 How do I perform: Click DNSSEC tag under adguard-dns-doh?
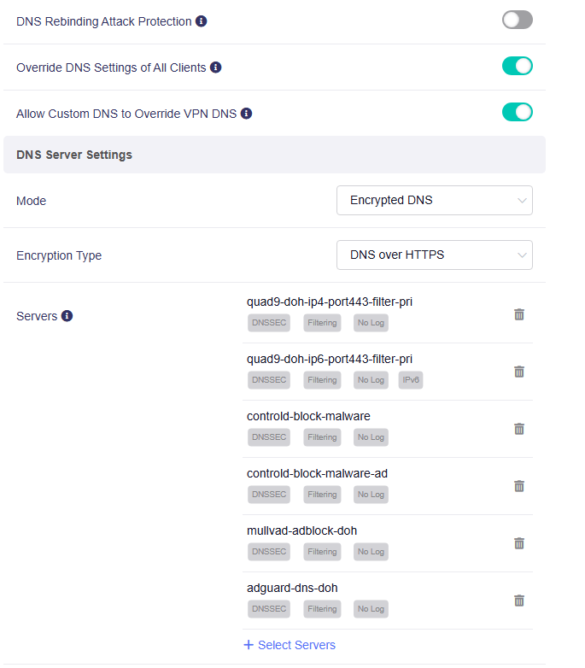click(269, 609)
